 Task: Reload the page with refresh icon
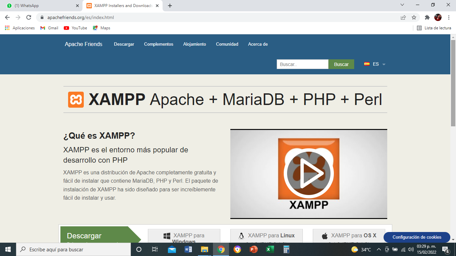[29, 17]
